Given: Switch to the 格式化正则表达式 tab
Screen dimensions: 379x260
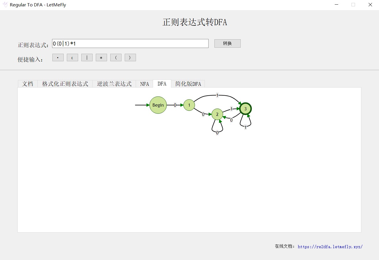Looking at the screenshot, I should tap(65, 84).
